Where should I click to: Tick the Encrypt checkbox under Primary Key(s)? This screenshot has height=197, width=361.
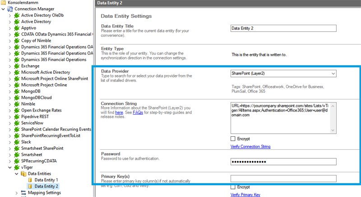pos(233,187)
